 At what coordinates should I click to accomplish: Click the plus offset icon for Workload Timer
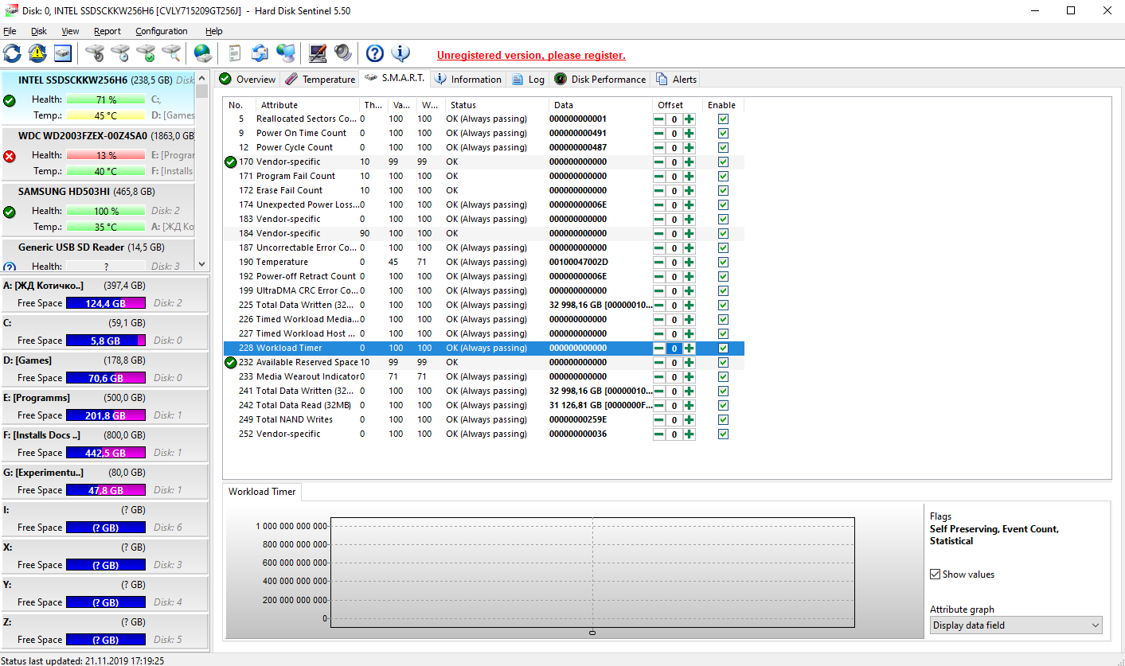point(689,349)
